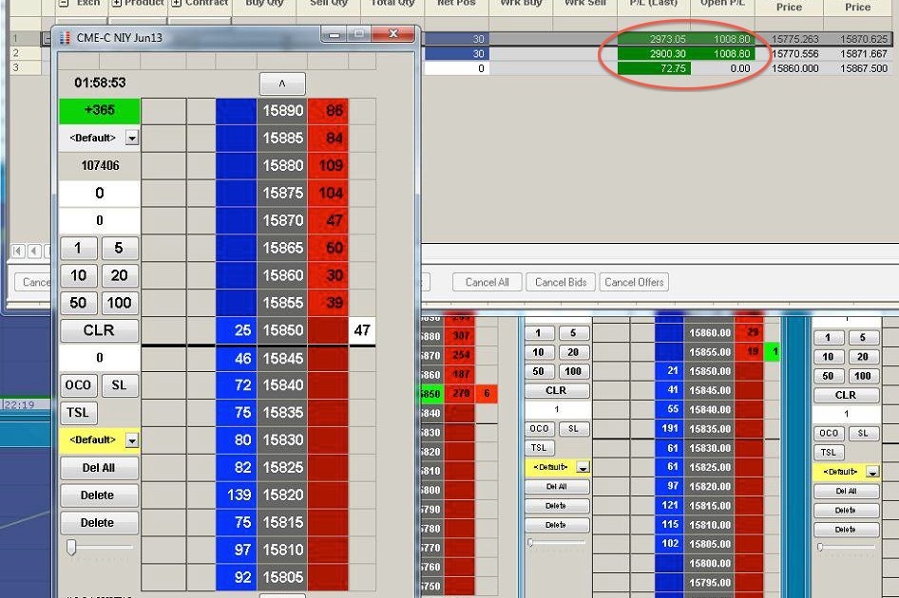Click the Cancel Bids button
Viewport: 899px width, 598px height.
click(564, 282)
